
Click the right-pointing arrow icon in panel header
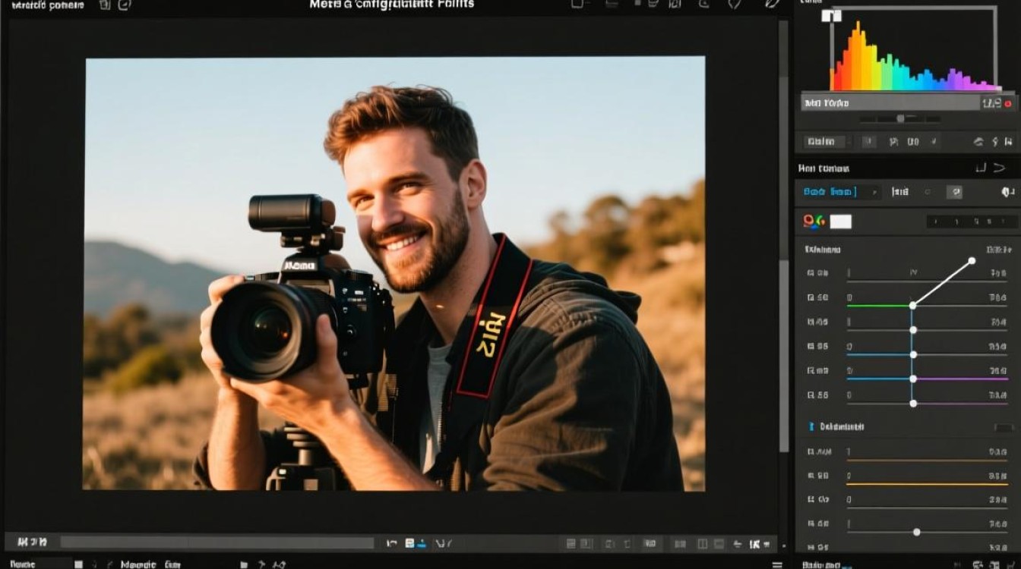[x=999, y=168]
